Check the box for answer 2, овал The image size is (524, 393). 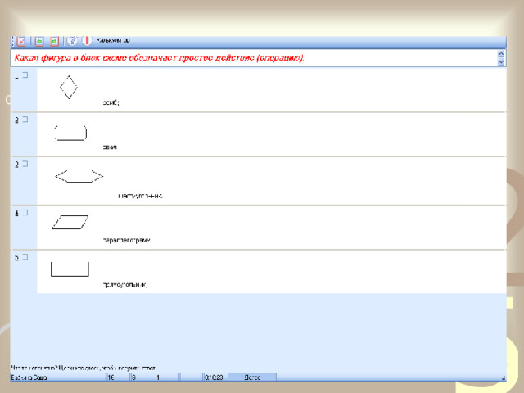click(x=25, y=120)
